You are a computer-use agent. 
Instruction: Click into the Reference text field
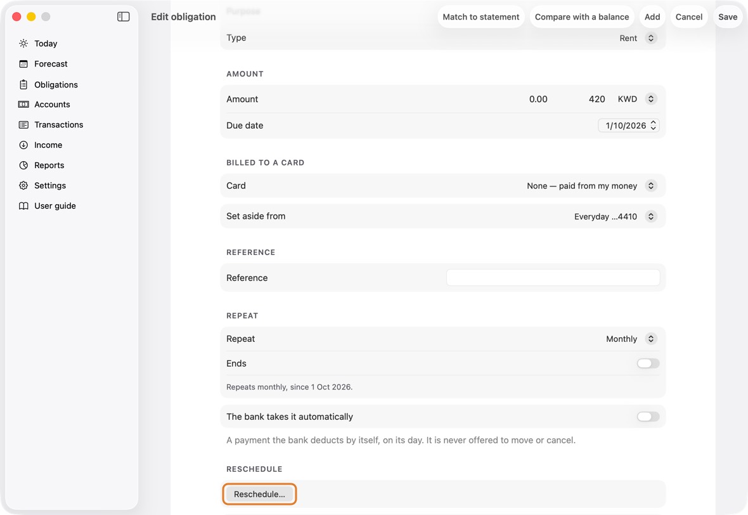[x=553, y=278]
